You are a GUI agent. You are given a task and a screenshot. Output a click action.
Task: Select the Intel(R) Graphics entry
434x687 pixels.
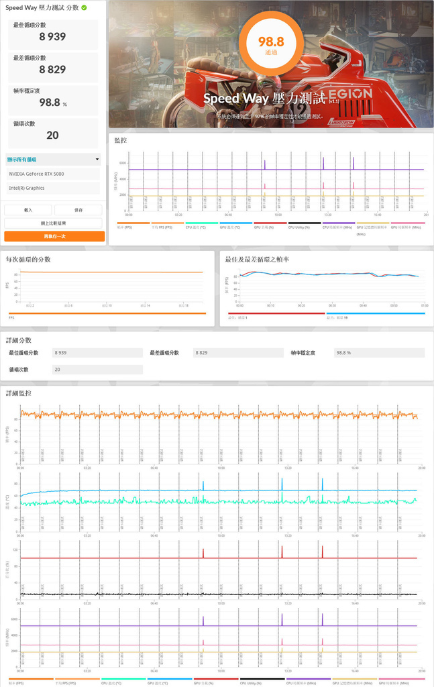[x=53, y=188]
